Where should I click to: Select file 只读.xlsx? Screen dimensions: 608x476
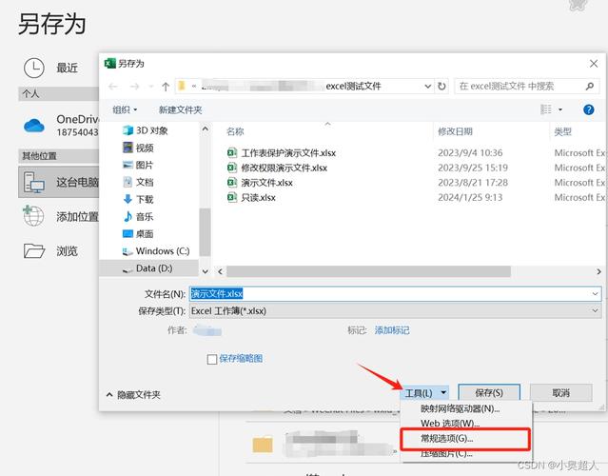coord(251,197)
